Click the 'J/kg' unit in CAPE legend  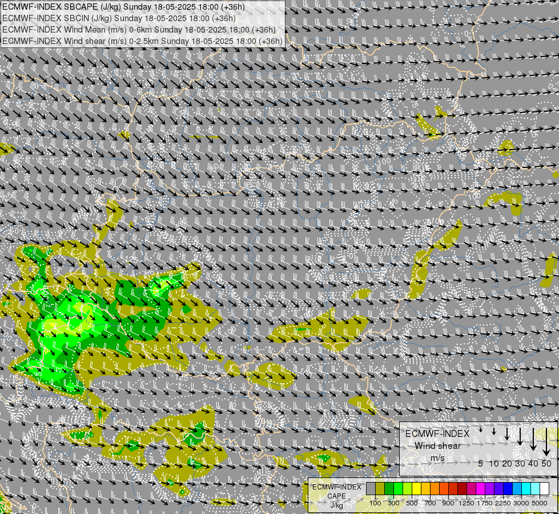click(336, 505)
